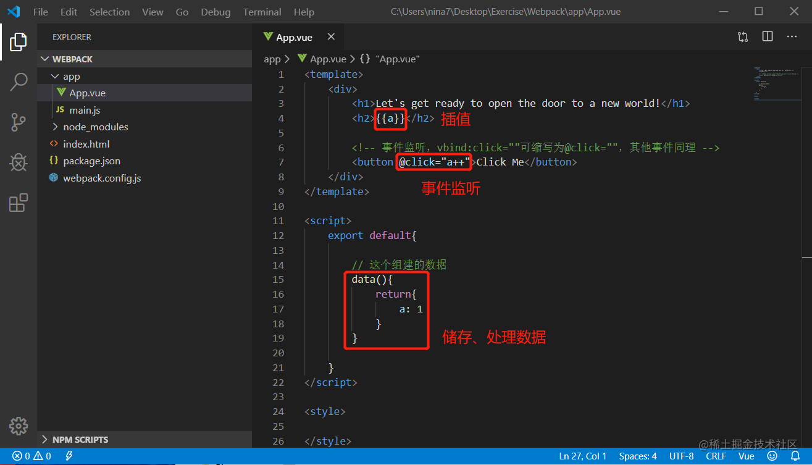Click the JS icon beside main.js

pyautogui.click(x=60, y=110)
